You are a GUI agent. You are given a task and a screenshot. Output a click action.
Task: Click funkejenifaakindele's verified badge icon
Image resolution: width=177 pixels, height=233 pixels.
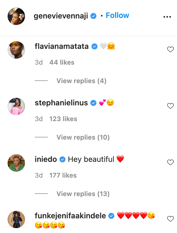(x=111, y=216)
